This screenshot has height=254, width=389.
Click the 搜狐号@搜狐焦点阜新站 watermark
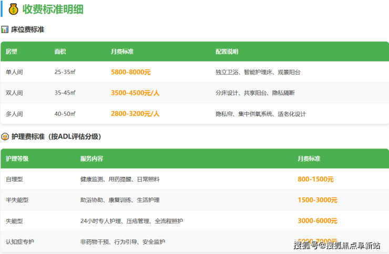pos(337,245)
